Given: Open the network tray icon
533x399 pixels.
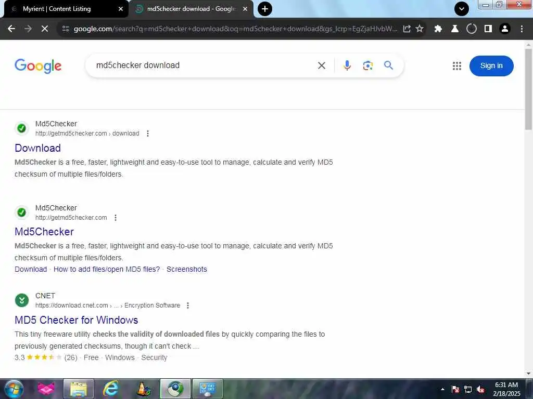Looking at the screenshot, I should (x=468, y=390).
